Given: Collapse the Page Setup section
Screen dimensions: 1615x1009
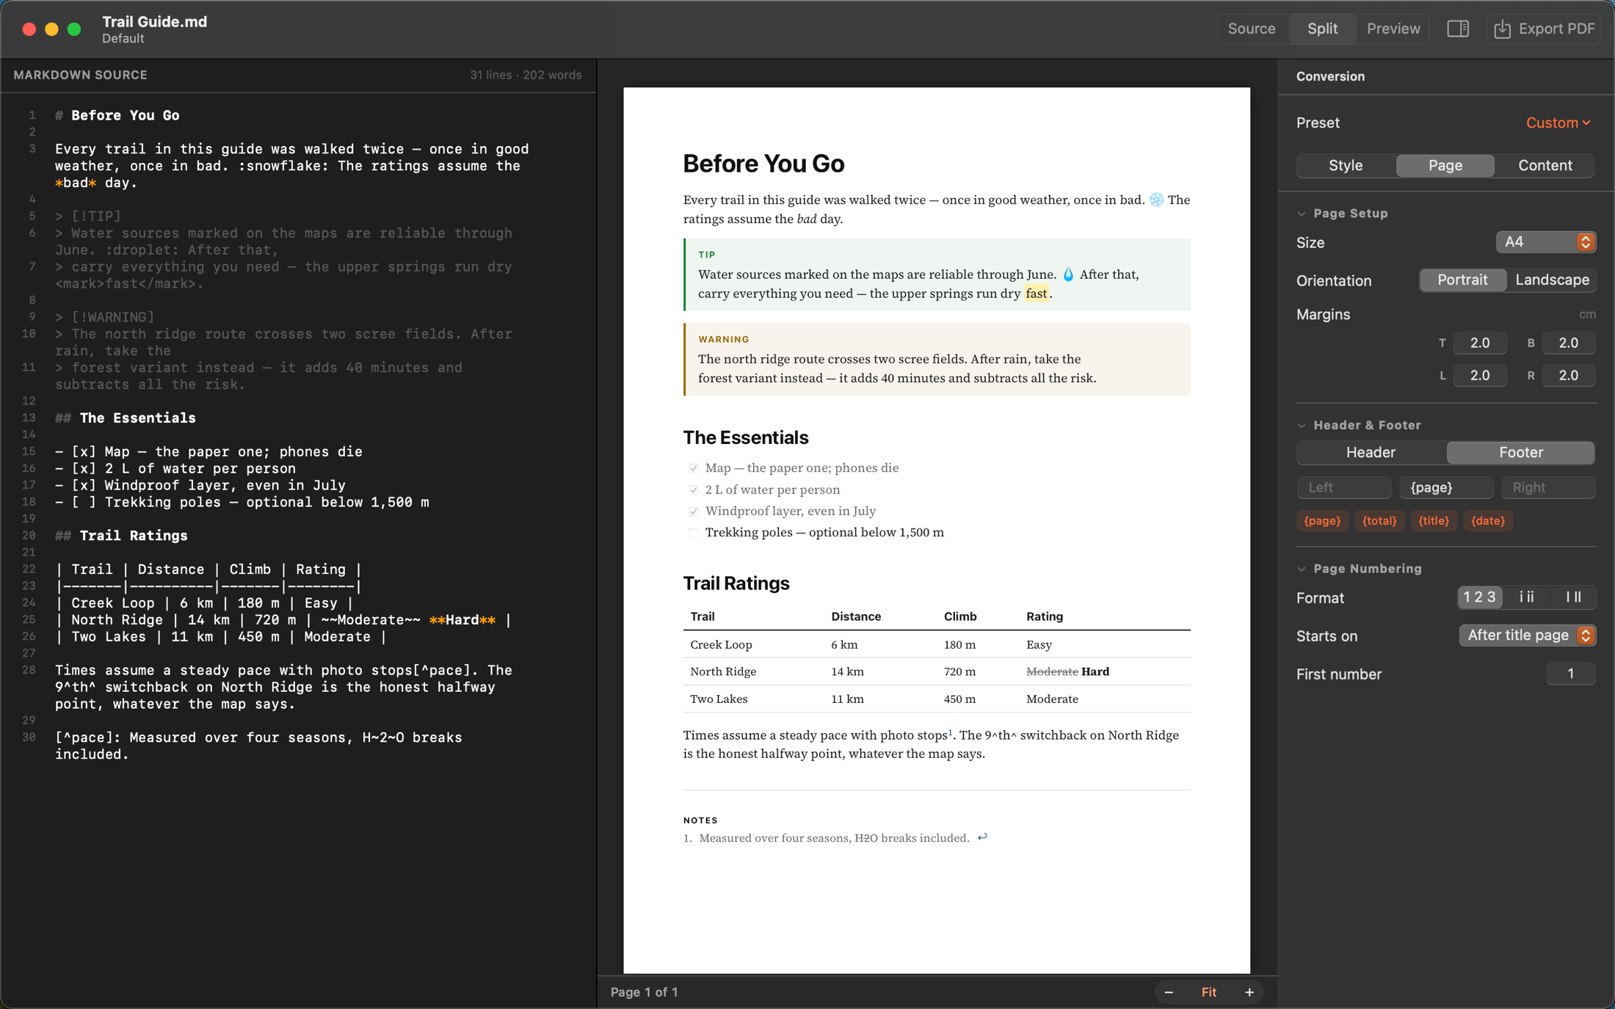Looking at the screenshot, I should click(1302, 214).
